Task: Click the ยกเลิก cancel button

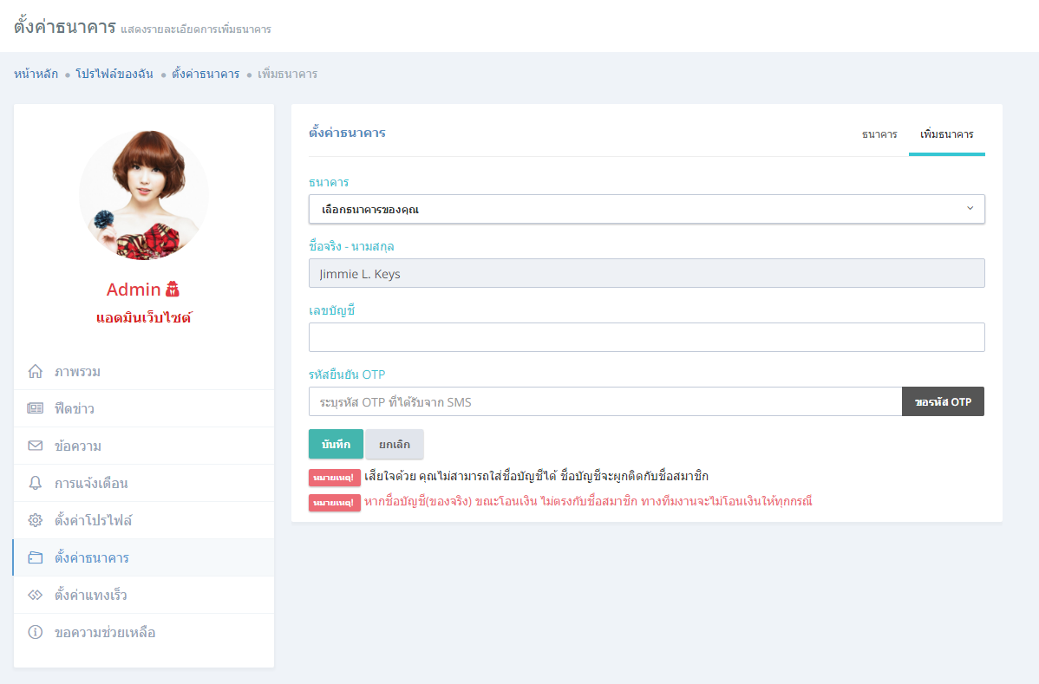Action: click(x=394, y=444)
